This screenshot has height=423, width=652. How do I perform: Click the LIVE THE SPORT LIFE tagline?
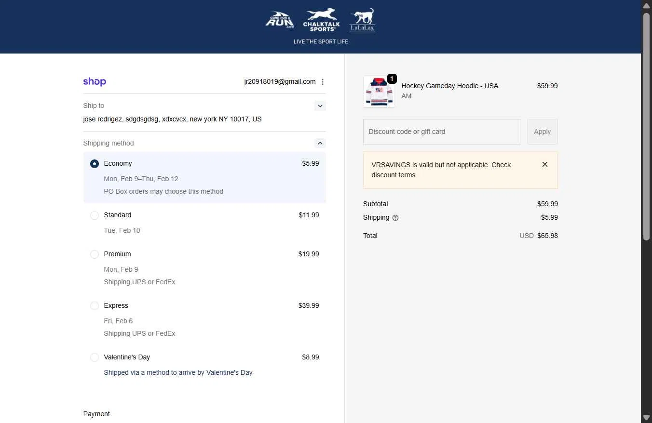pos(321,41)
